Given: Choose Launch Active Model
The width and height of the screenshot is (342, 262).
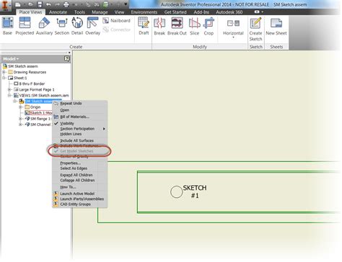Looking at the screenshot, I should [77, 194].
